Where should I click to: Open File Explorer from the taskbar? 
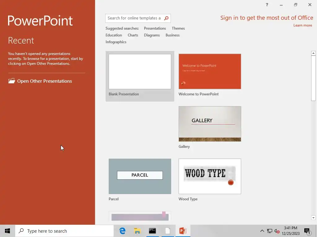137,231
